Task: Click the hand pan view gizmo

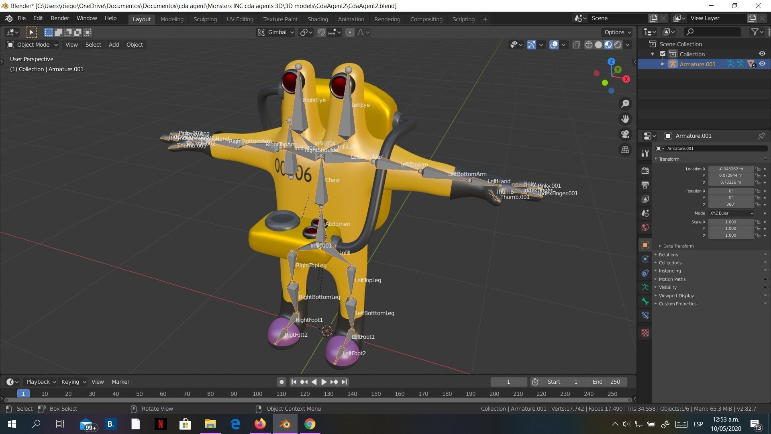Action: point(625,119)
